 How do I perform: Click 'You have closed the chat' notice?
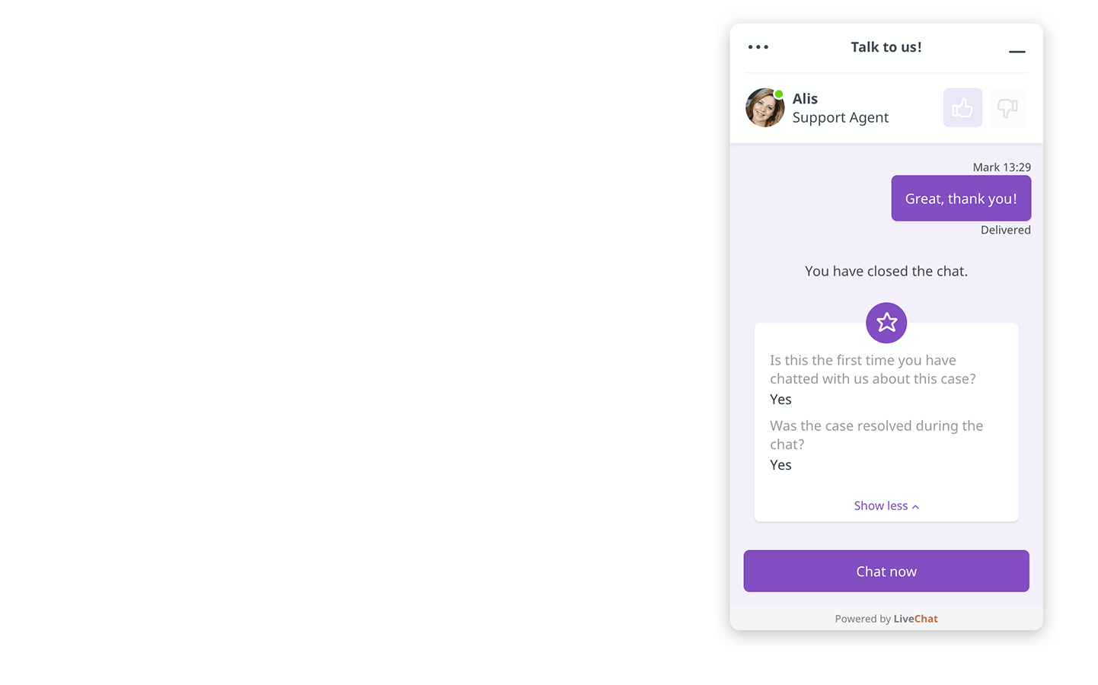point(886,271)
